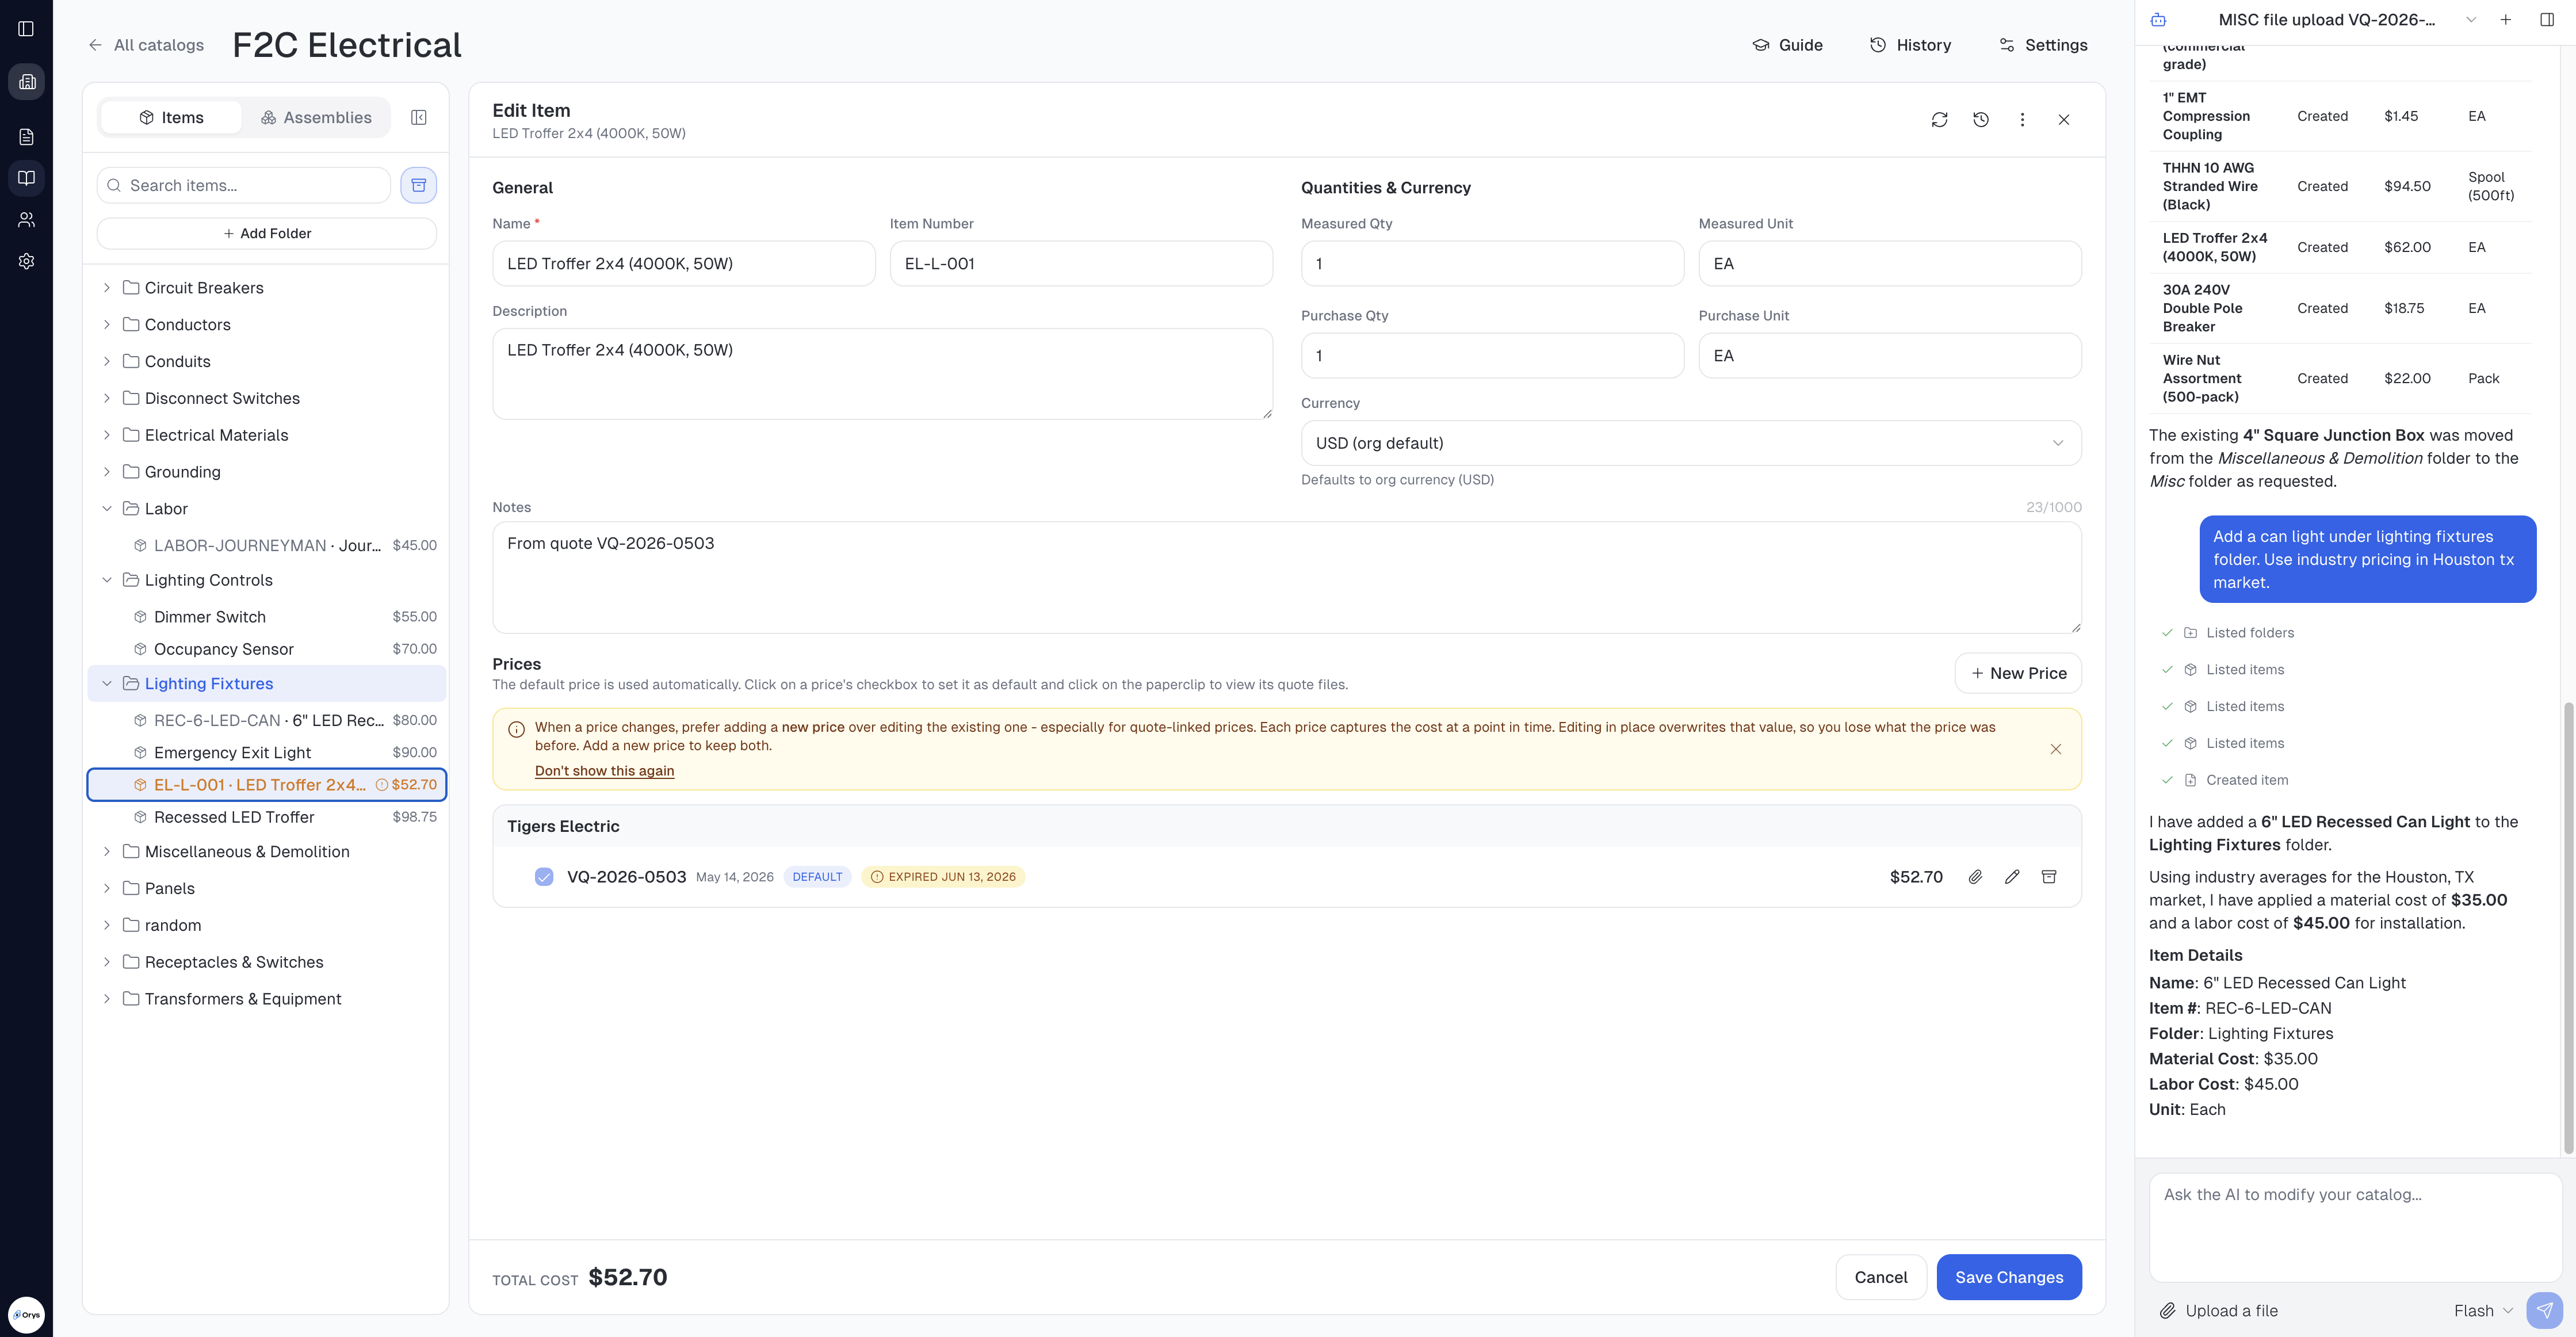Click the Purchase Qty field
The height and width of the screenshot is (1337, 2576).
1492,356
